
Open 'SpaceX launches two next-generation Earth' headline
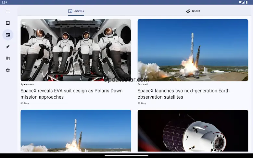coord(183,94)
